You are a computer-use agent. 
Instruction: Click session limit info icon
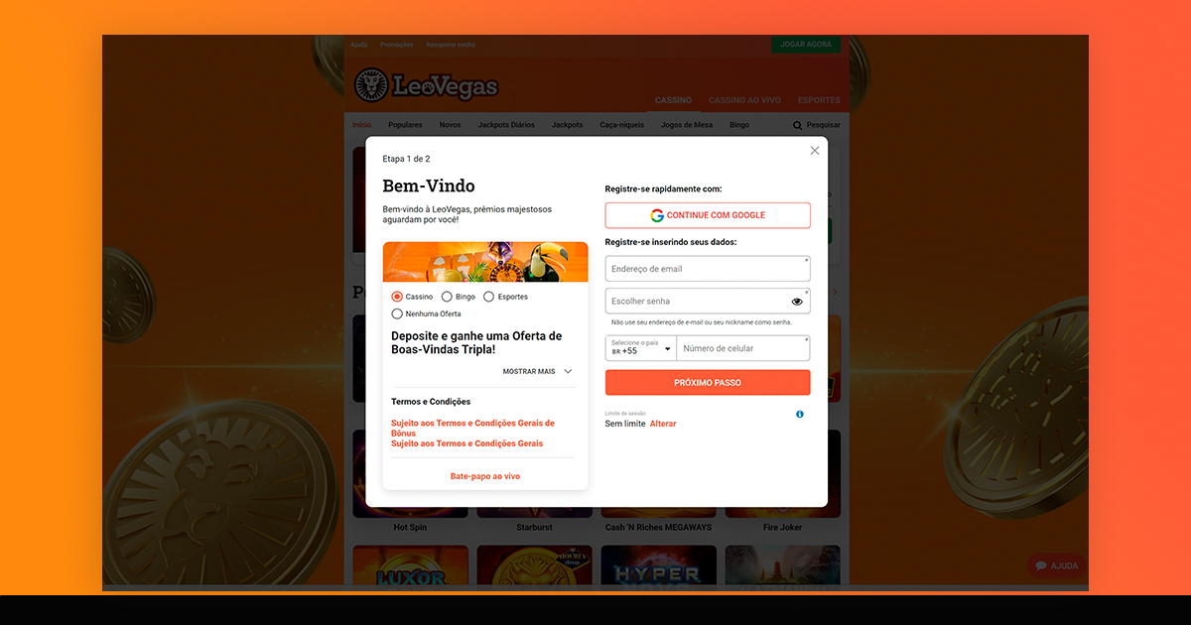(x=800, y=414)
